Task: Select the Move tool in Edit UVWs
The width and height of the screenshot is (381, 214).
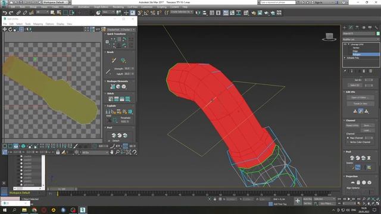Action: 5,29
